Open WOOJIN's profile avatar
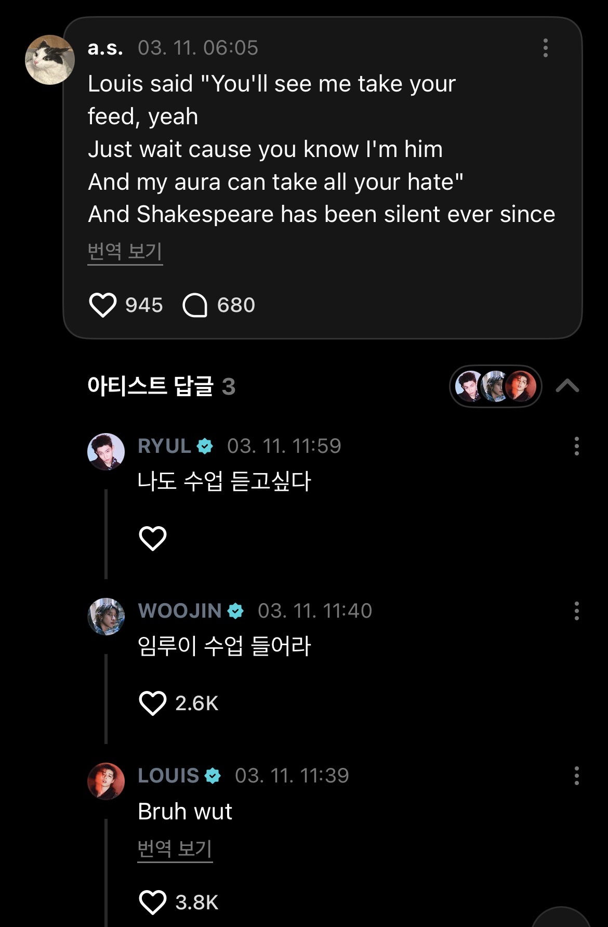 click(x=106, y=617)
